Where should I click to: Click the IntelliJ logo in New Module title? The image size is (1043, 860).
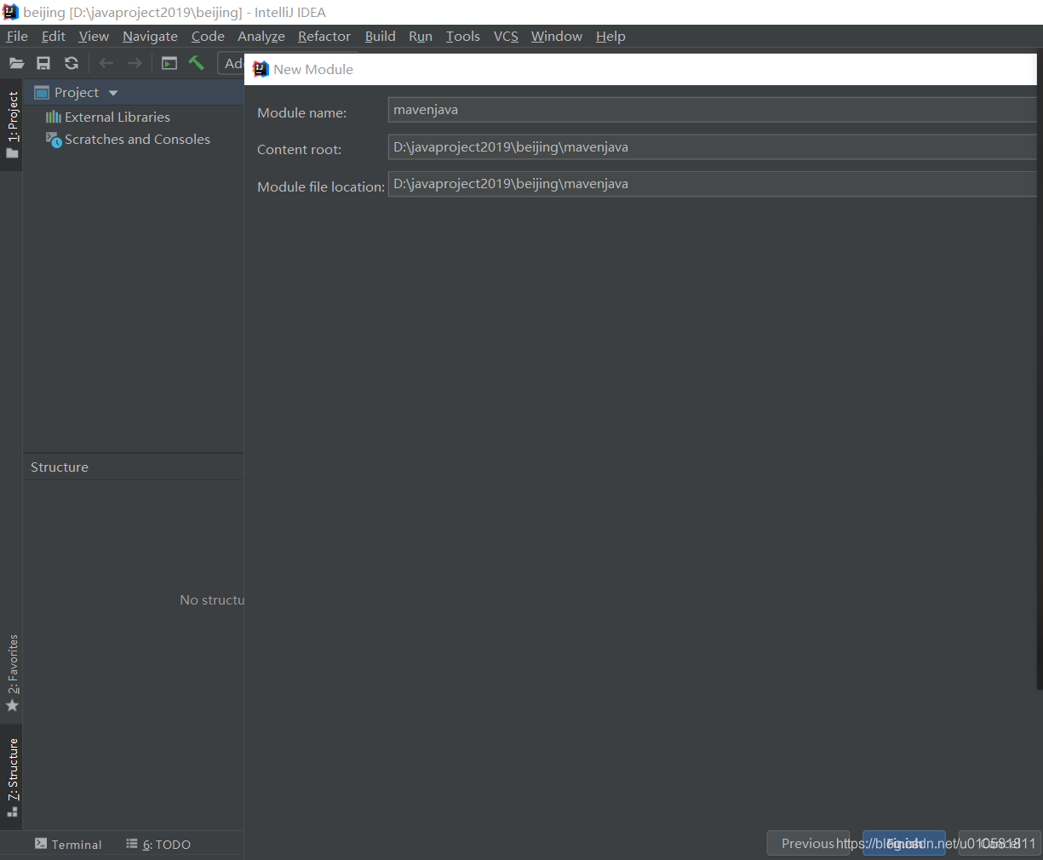(x=261, y=69)
